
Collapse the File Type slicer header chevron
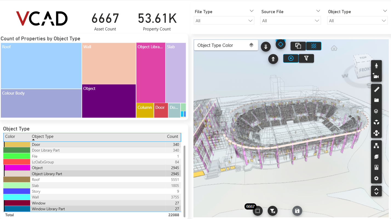pyautogui.click(x=252, y=11)
